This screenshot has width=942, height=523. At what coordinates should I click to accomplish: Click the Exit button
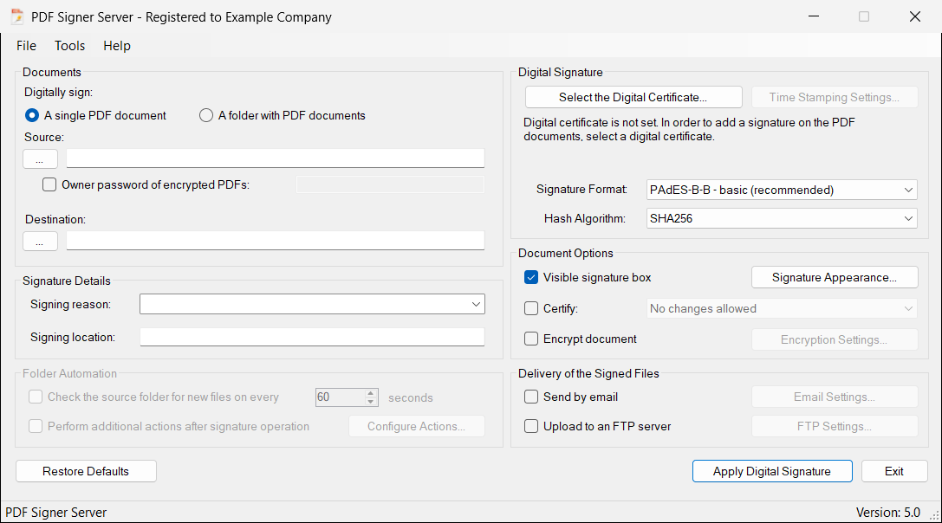coord(894,471)
